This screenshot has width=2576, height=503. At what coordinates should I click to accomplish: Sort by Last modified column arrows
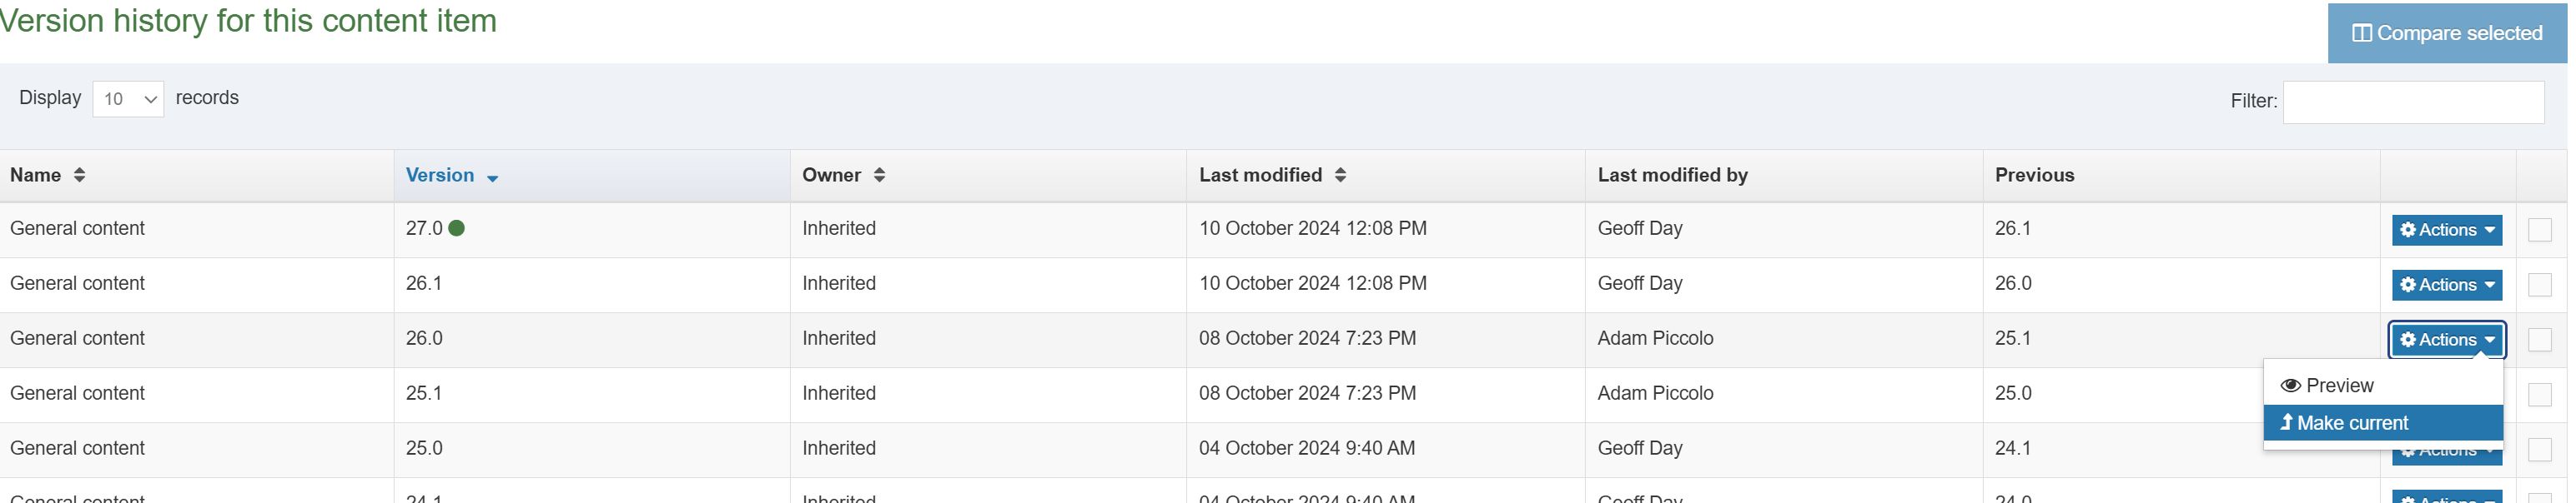point(1340,175)
